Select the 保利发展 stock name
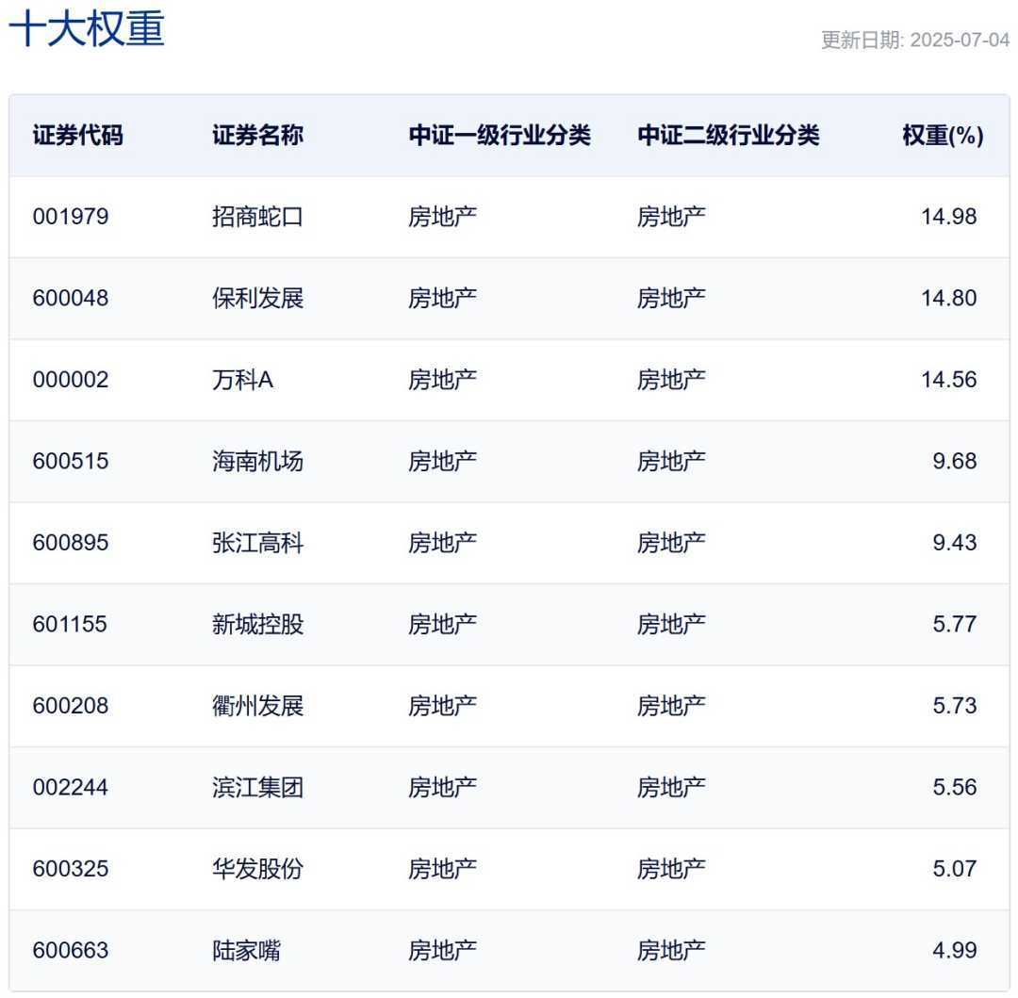This screenshot has height=998, width=1018. [258, 299]
